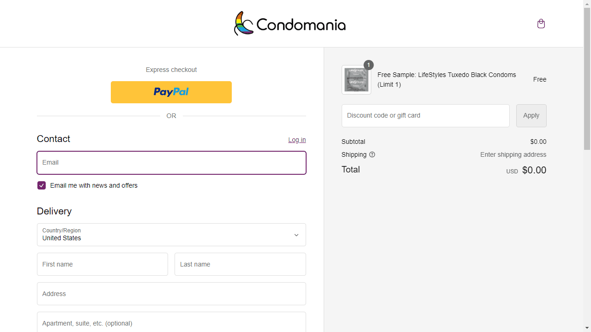Click the Delivery heading
The height and width of the screenshot is (332, 591).
click(x=54, y=211)
